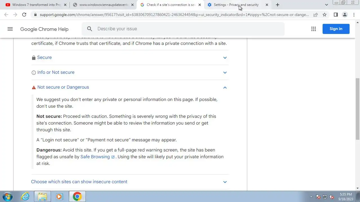
Task: Open Windows Explorer folder in taskbar
Action: (x=42, y=196)
